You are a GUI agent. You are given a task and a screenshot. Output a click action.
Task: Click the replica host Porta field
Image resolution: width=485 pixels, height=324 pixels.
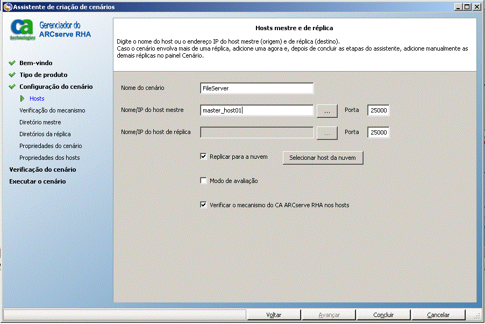[379, 132]
